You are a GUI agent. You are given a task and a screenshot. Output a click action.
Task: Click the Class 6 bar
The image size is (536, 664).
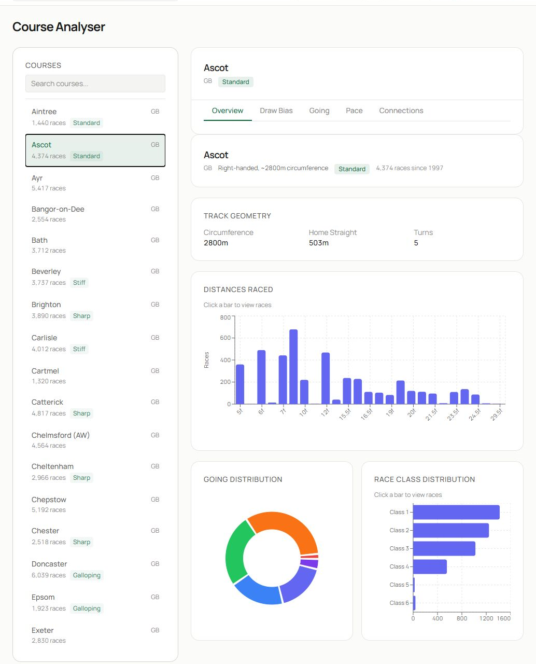(414, 603)
